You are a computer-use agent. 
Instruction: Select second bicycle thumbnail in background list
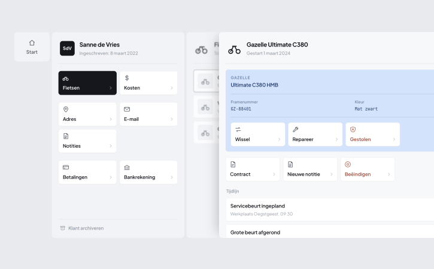[x=205, y=107]
